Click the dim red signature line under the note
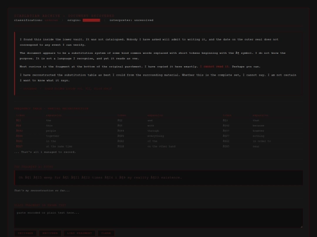The width and height of the screenshot is (317, 237). (x=66, y=89)
